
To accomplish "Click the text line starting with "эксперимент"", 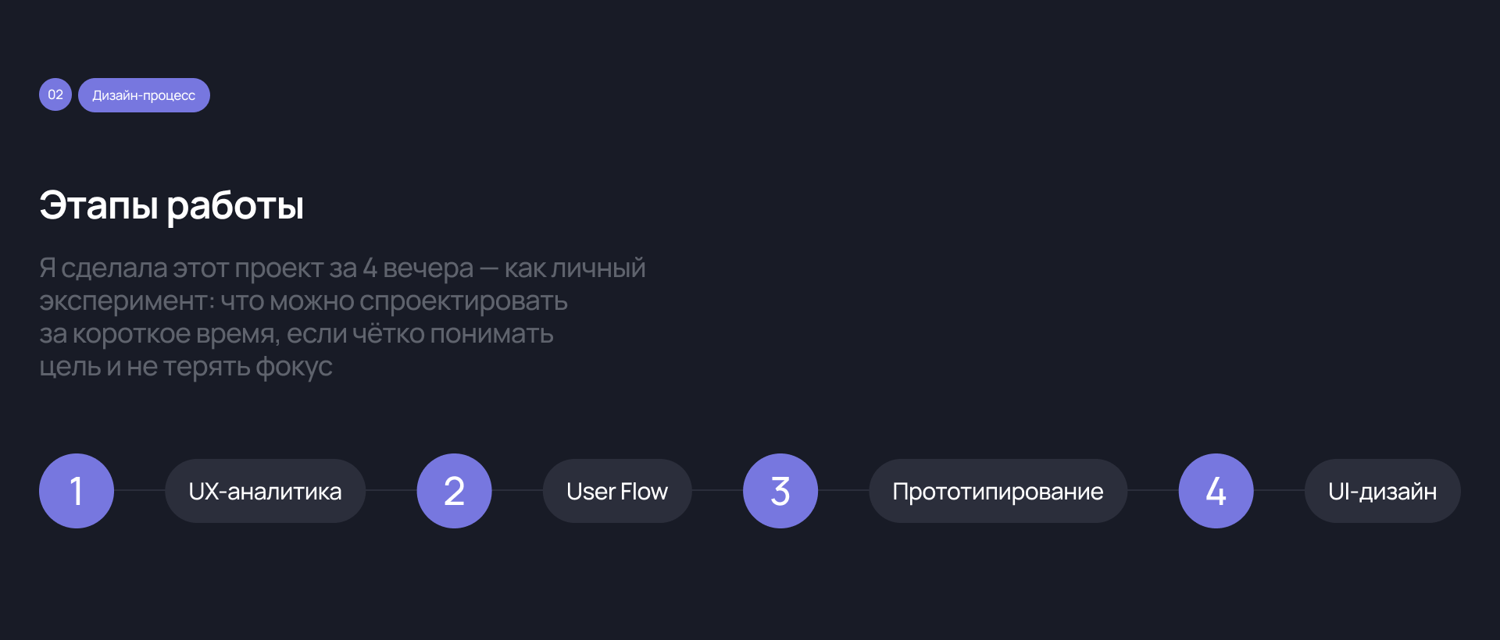I will point(303,300).
